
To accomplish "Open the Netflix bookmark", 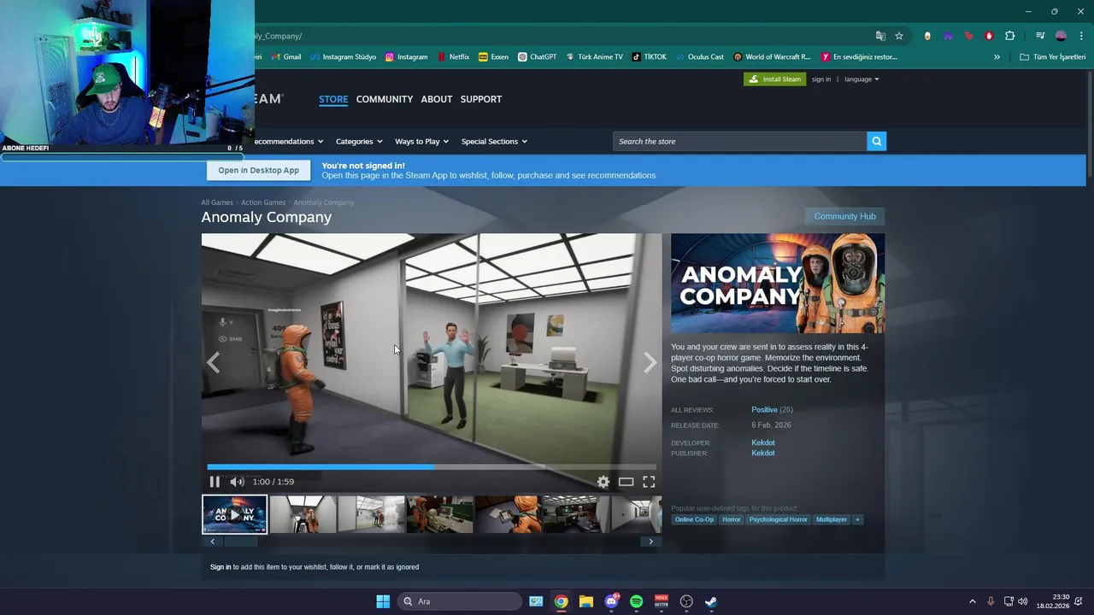I will click(453, 57).
